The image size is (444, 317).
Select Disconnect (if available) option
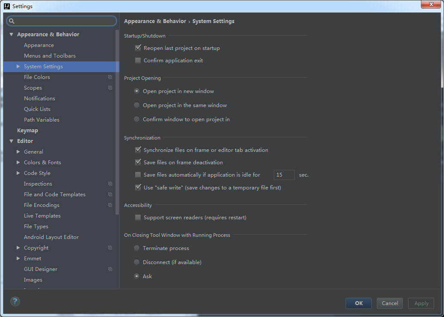click(x=137, y=262)
